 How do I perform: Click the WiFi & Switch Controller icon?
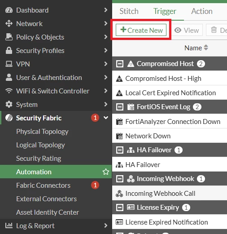(9, 91)
